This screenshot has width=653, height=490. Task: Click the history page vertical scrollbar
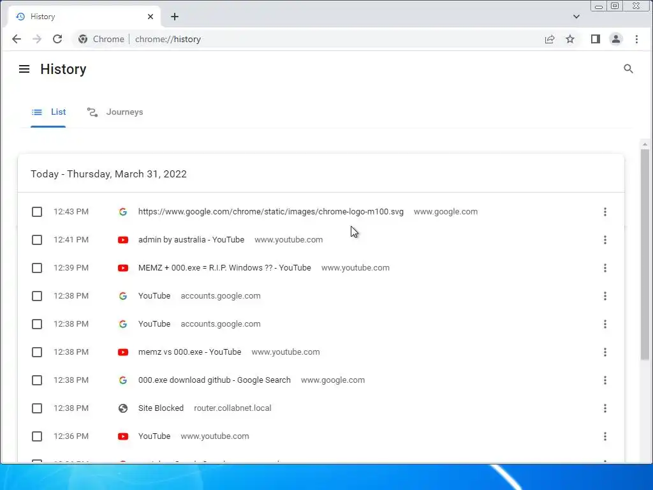(x=645, y=254)
